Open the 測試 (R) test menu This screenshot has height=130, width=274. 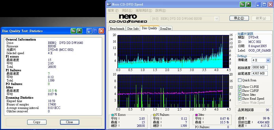127,11
